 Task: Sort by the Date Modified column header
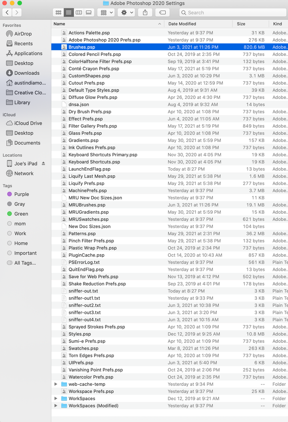click(198, 24)
